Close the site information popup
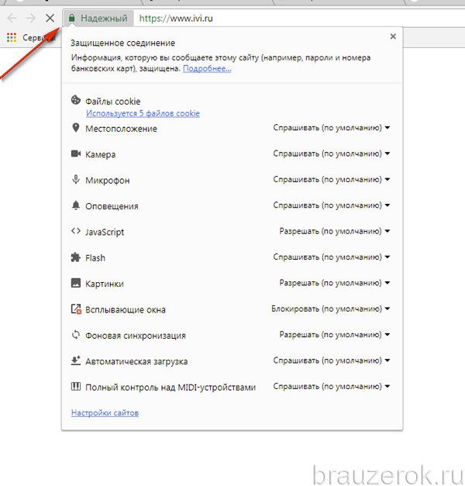 pyautogui.click(x=393, y=36)
